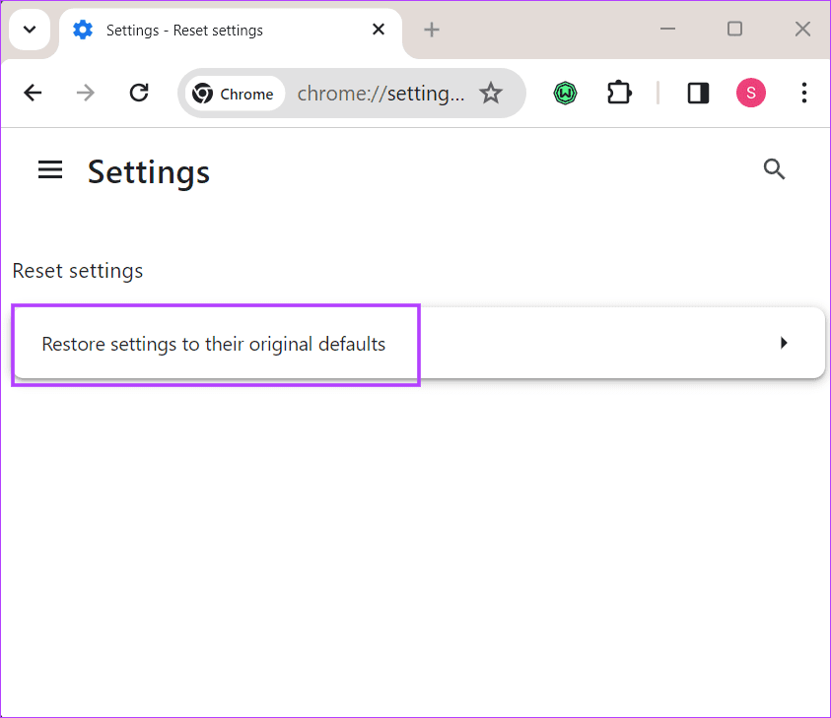Click the Chrome search chip in address bar
Image resolution: width=831 pixels, height=718 pixels.
tap(237, 93)
